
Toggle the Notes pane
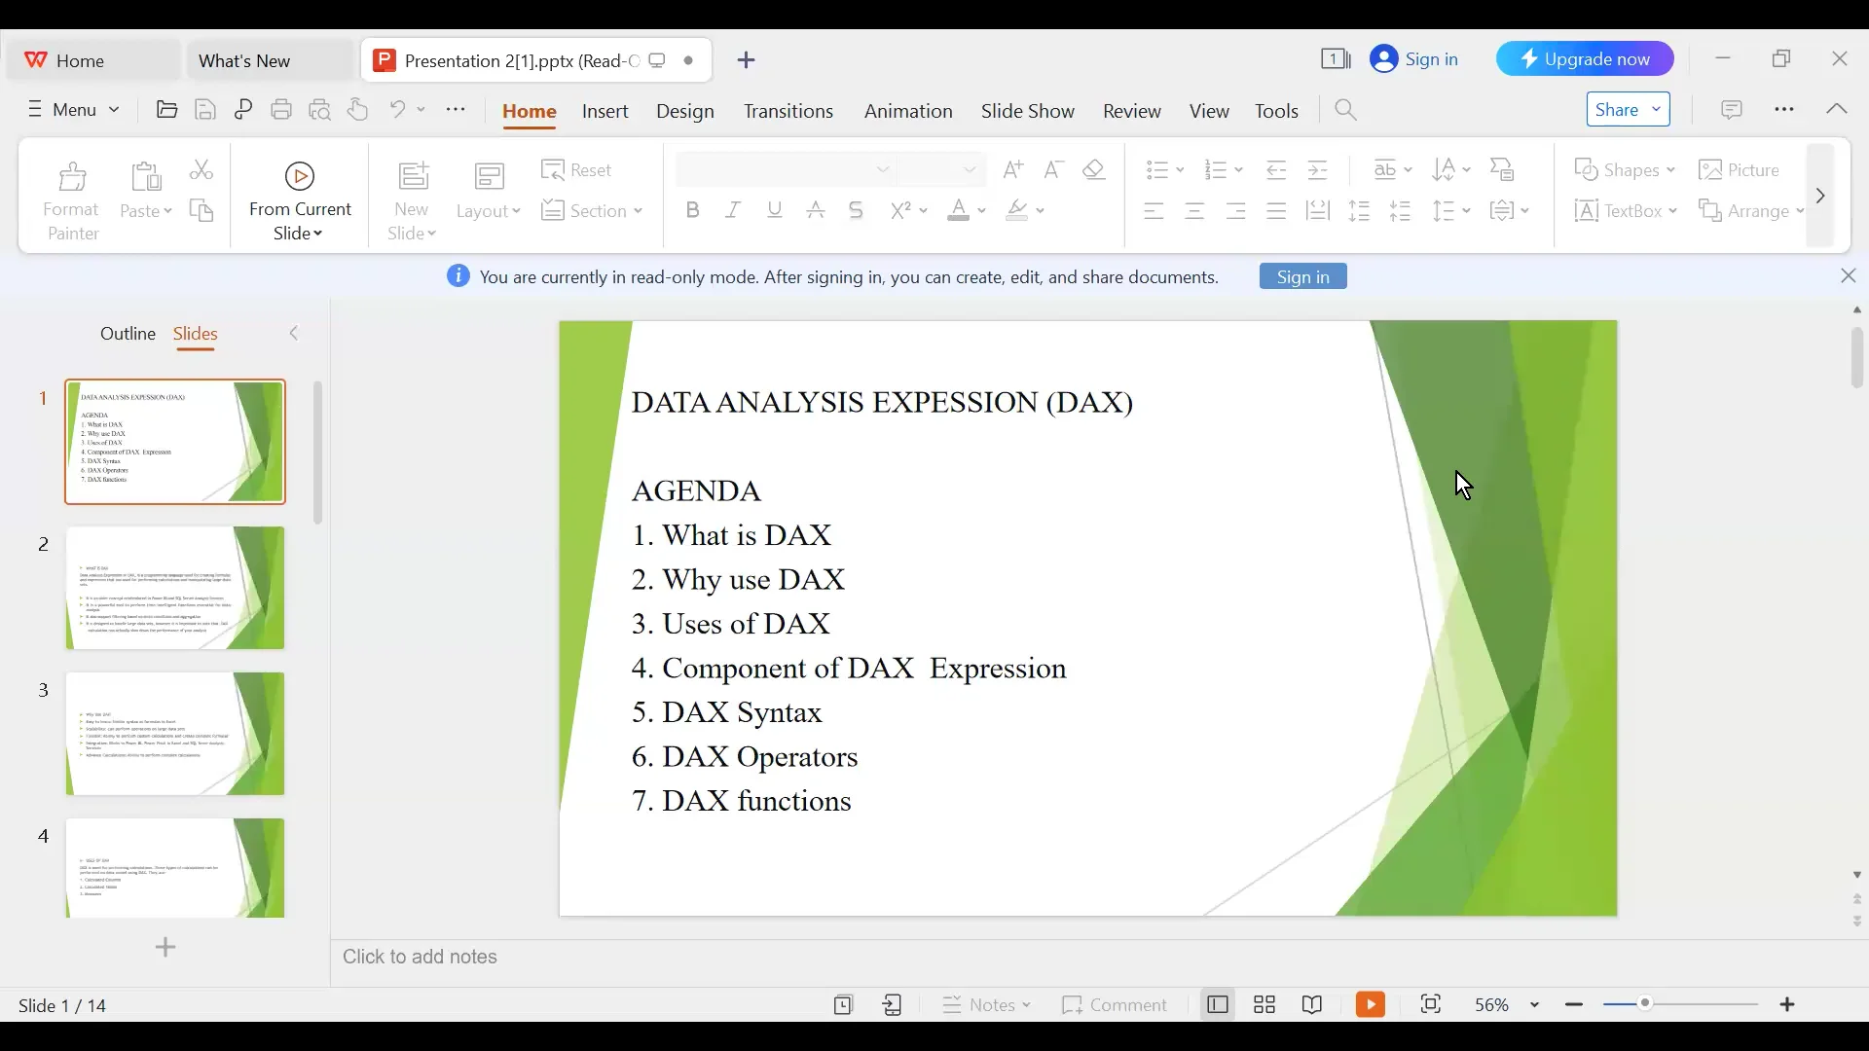pyautogui.click(x=987, y=1004)
